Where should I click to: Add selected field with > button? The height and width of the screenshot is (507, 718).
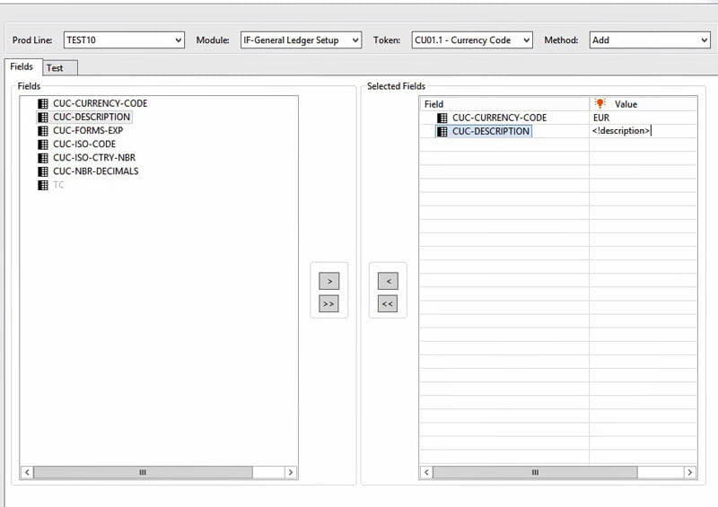329,281
